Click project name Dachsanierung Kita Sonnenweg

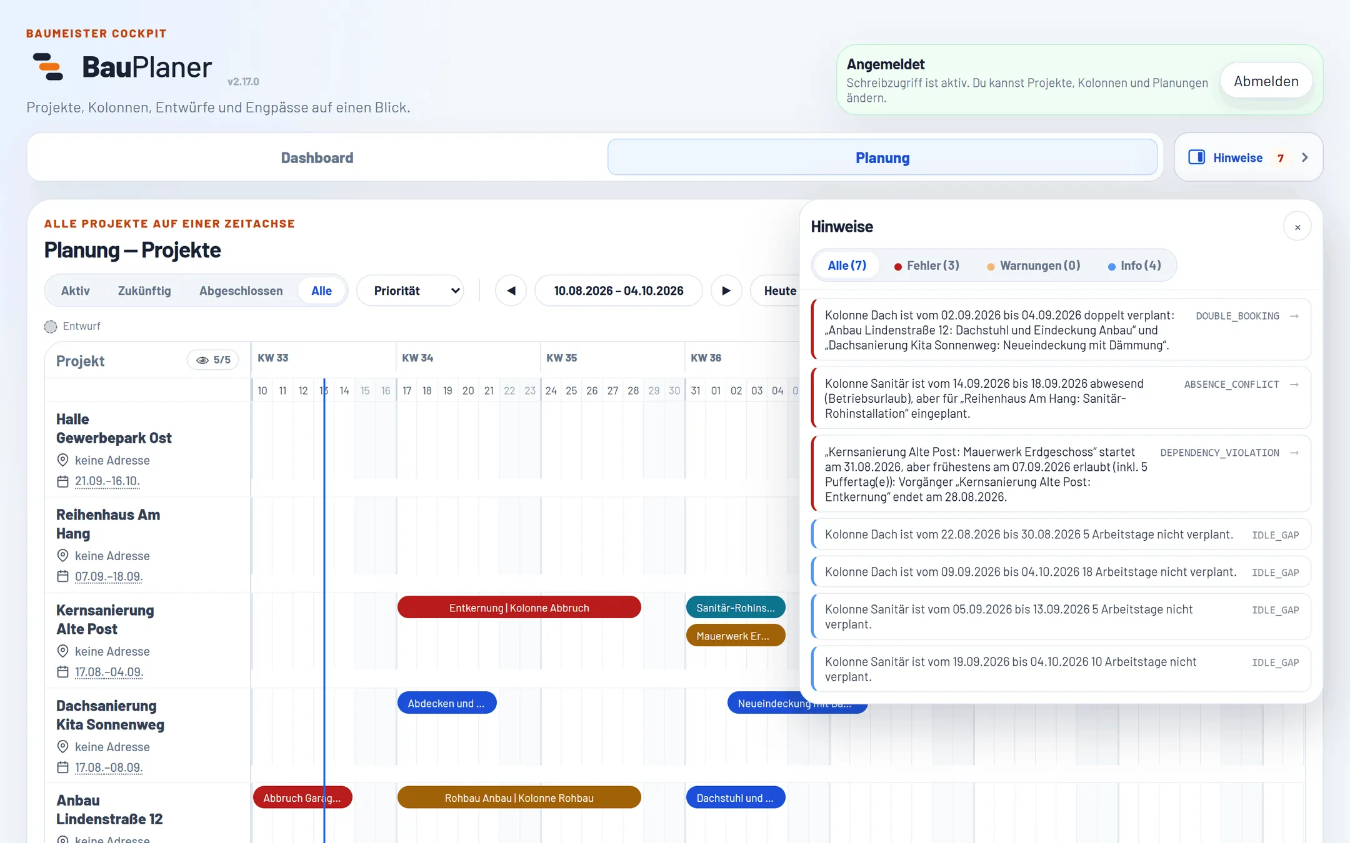[x=111, y=715]
